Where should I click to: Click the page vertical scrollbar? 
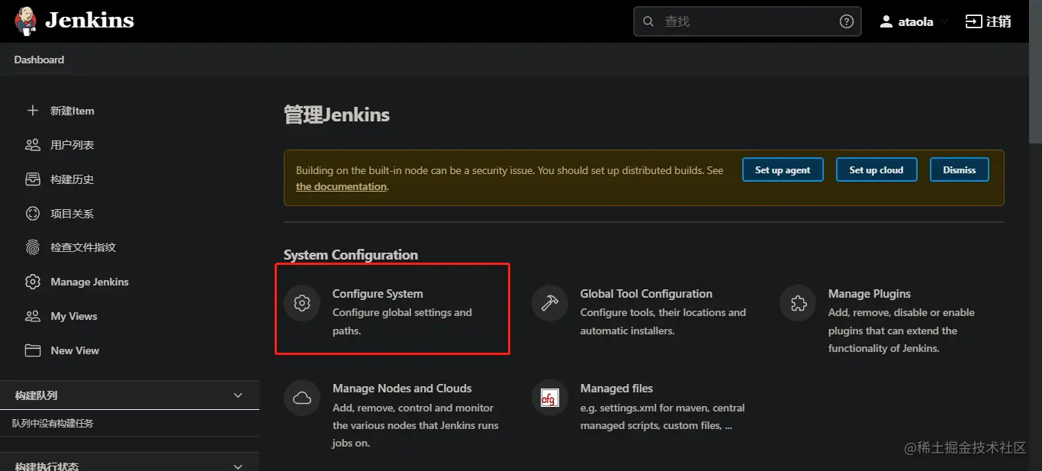point(1035,72)
